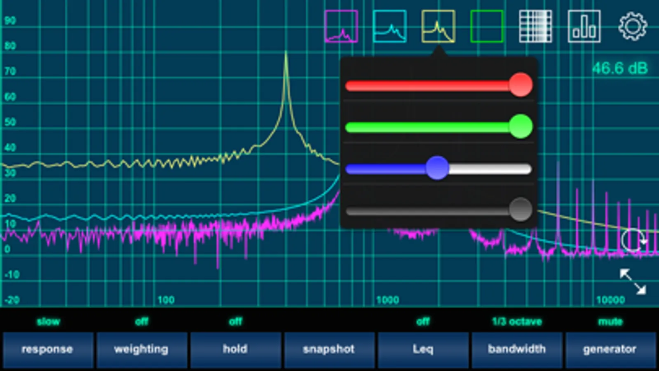Click the red color slider knob
The image size is (659, 371).
pos(521,85)
